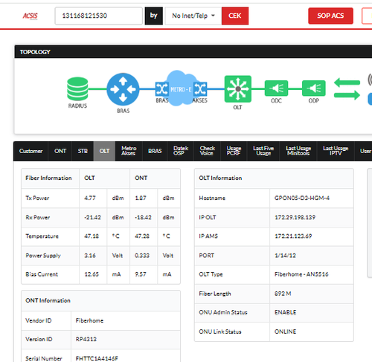The height and width of the screenshot is (362, 372).
Task: Select IP AMS value 172.21.123.69
Action: point(293,236)
